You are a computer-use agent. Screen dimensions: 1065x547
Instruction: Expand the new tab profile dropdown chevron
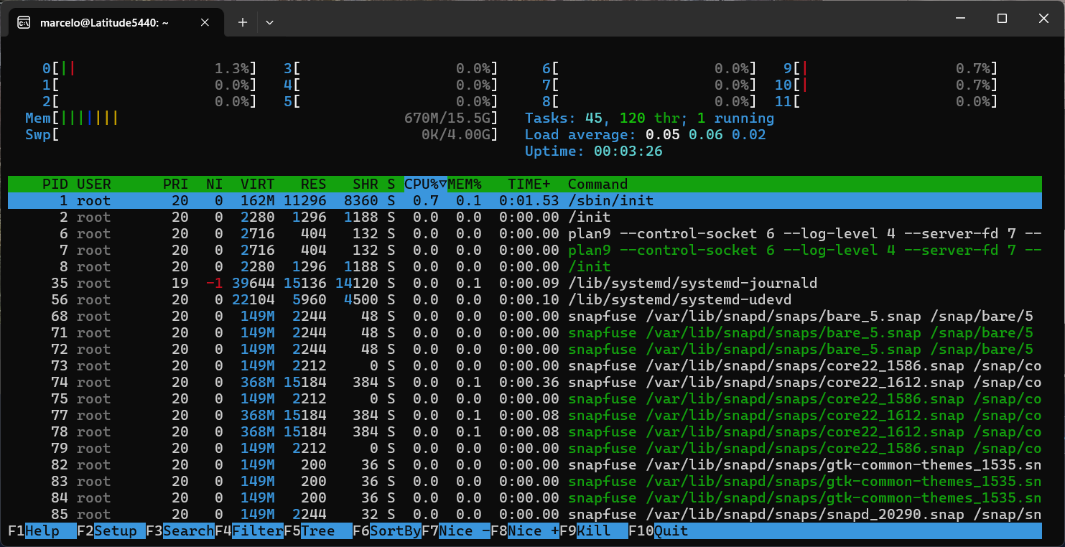[x=269, y=22]
